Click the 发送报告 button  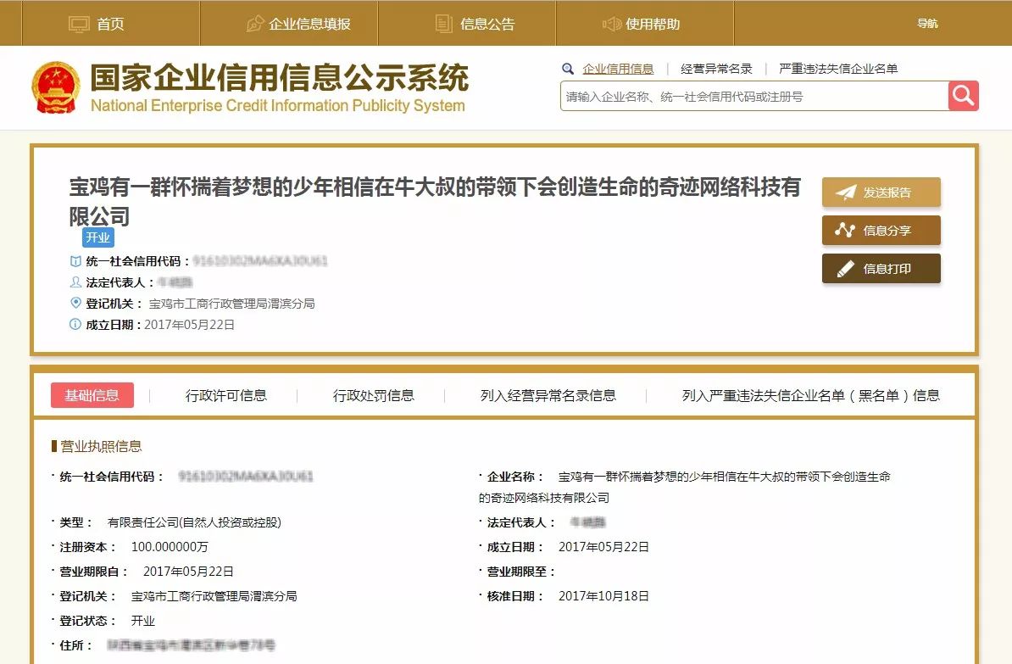pyautogui.click(x=881, y=192)
